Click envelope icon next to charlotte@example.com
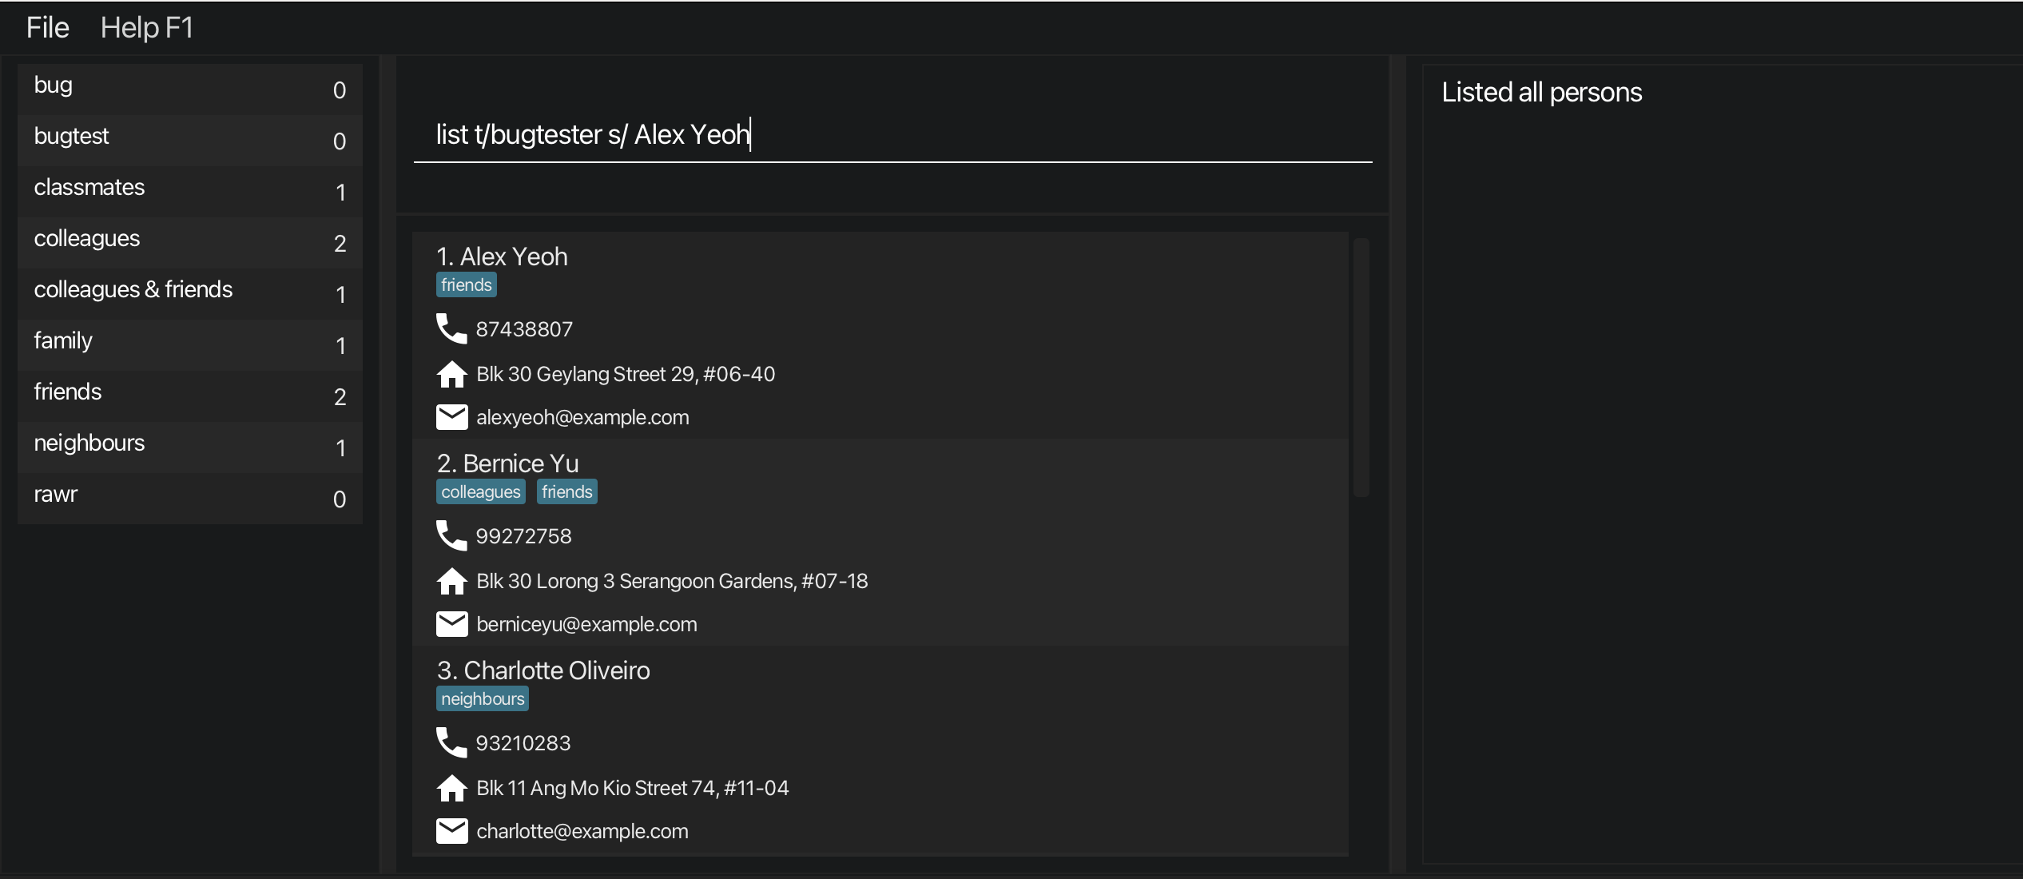Image resolution: width=2023 pixels, height=879 pixels. tap(451, 831)
